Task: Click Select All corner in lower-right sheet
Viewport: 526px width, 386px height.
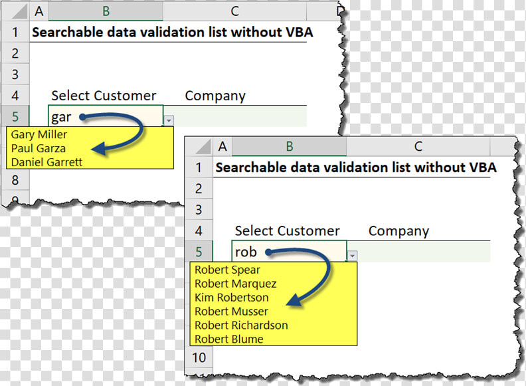Action: (x=199, y=147)
